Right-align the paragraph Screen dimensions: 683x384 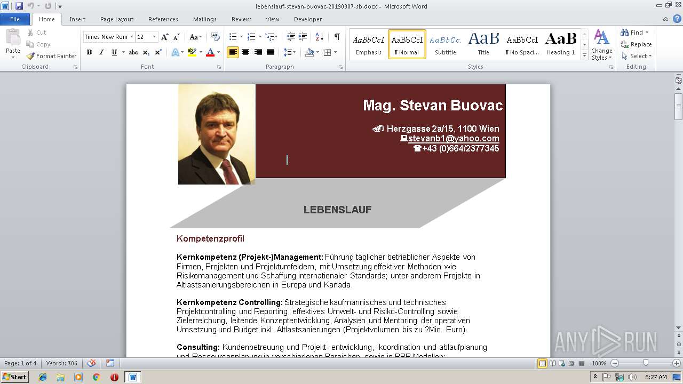click(x=258, y=52)
